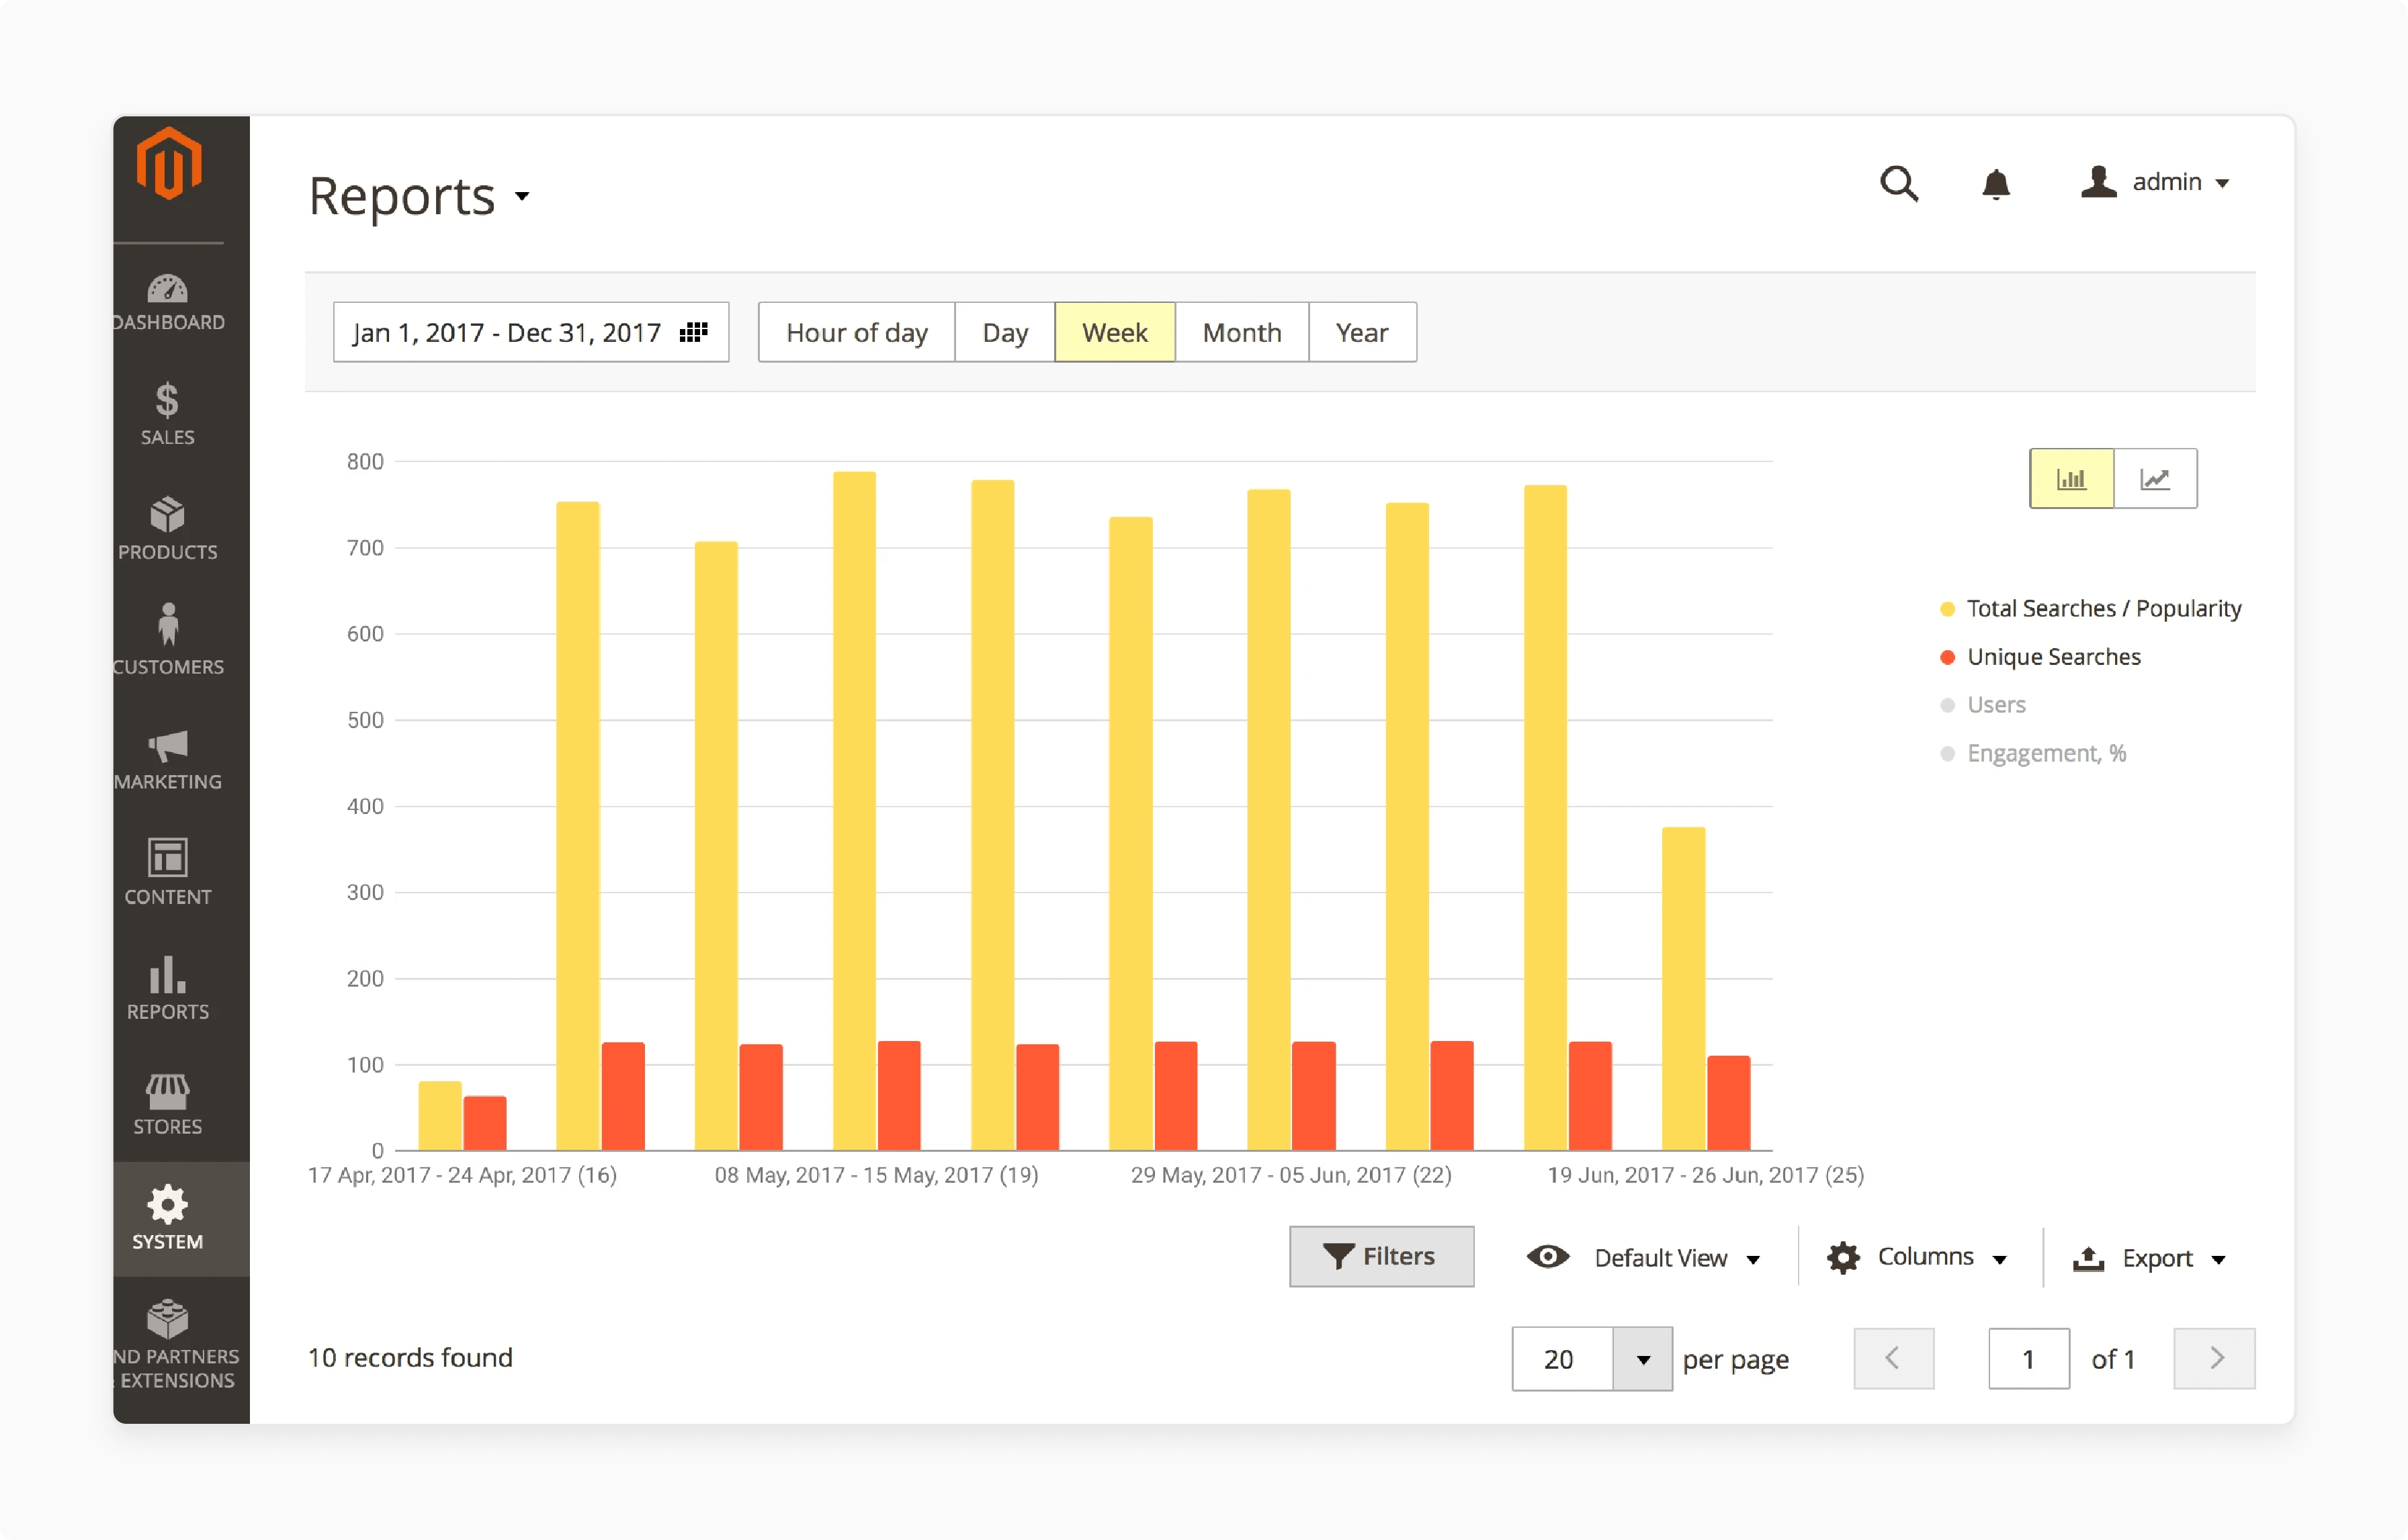Select the Hour of day interval

(857, 332)
